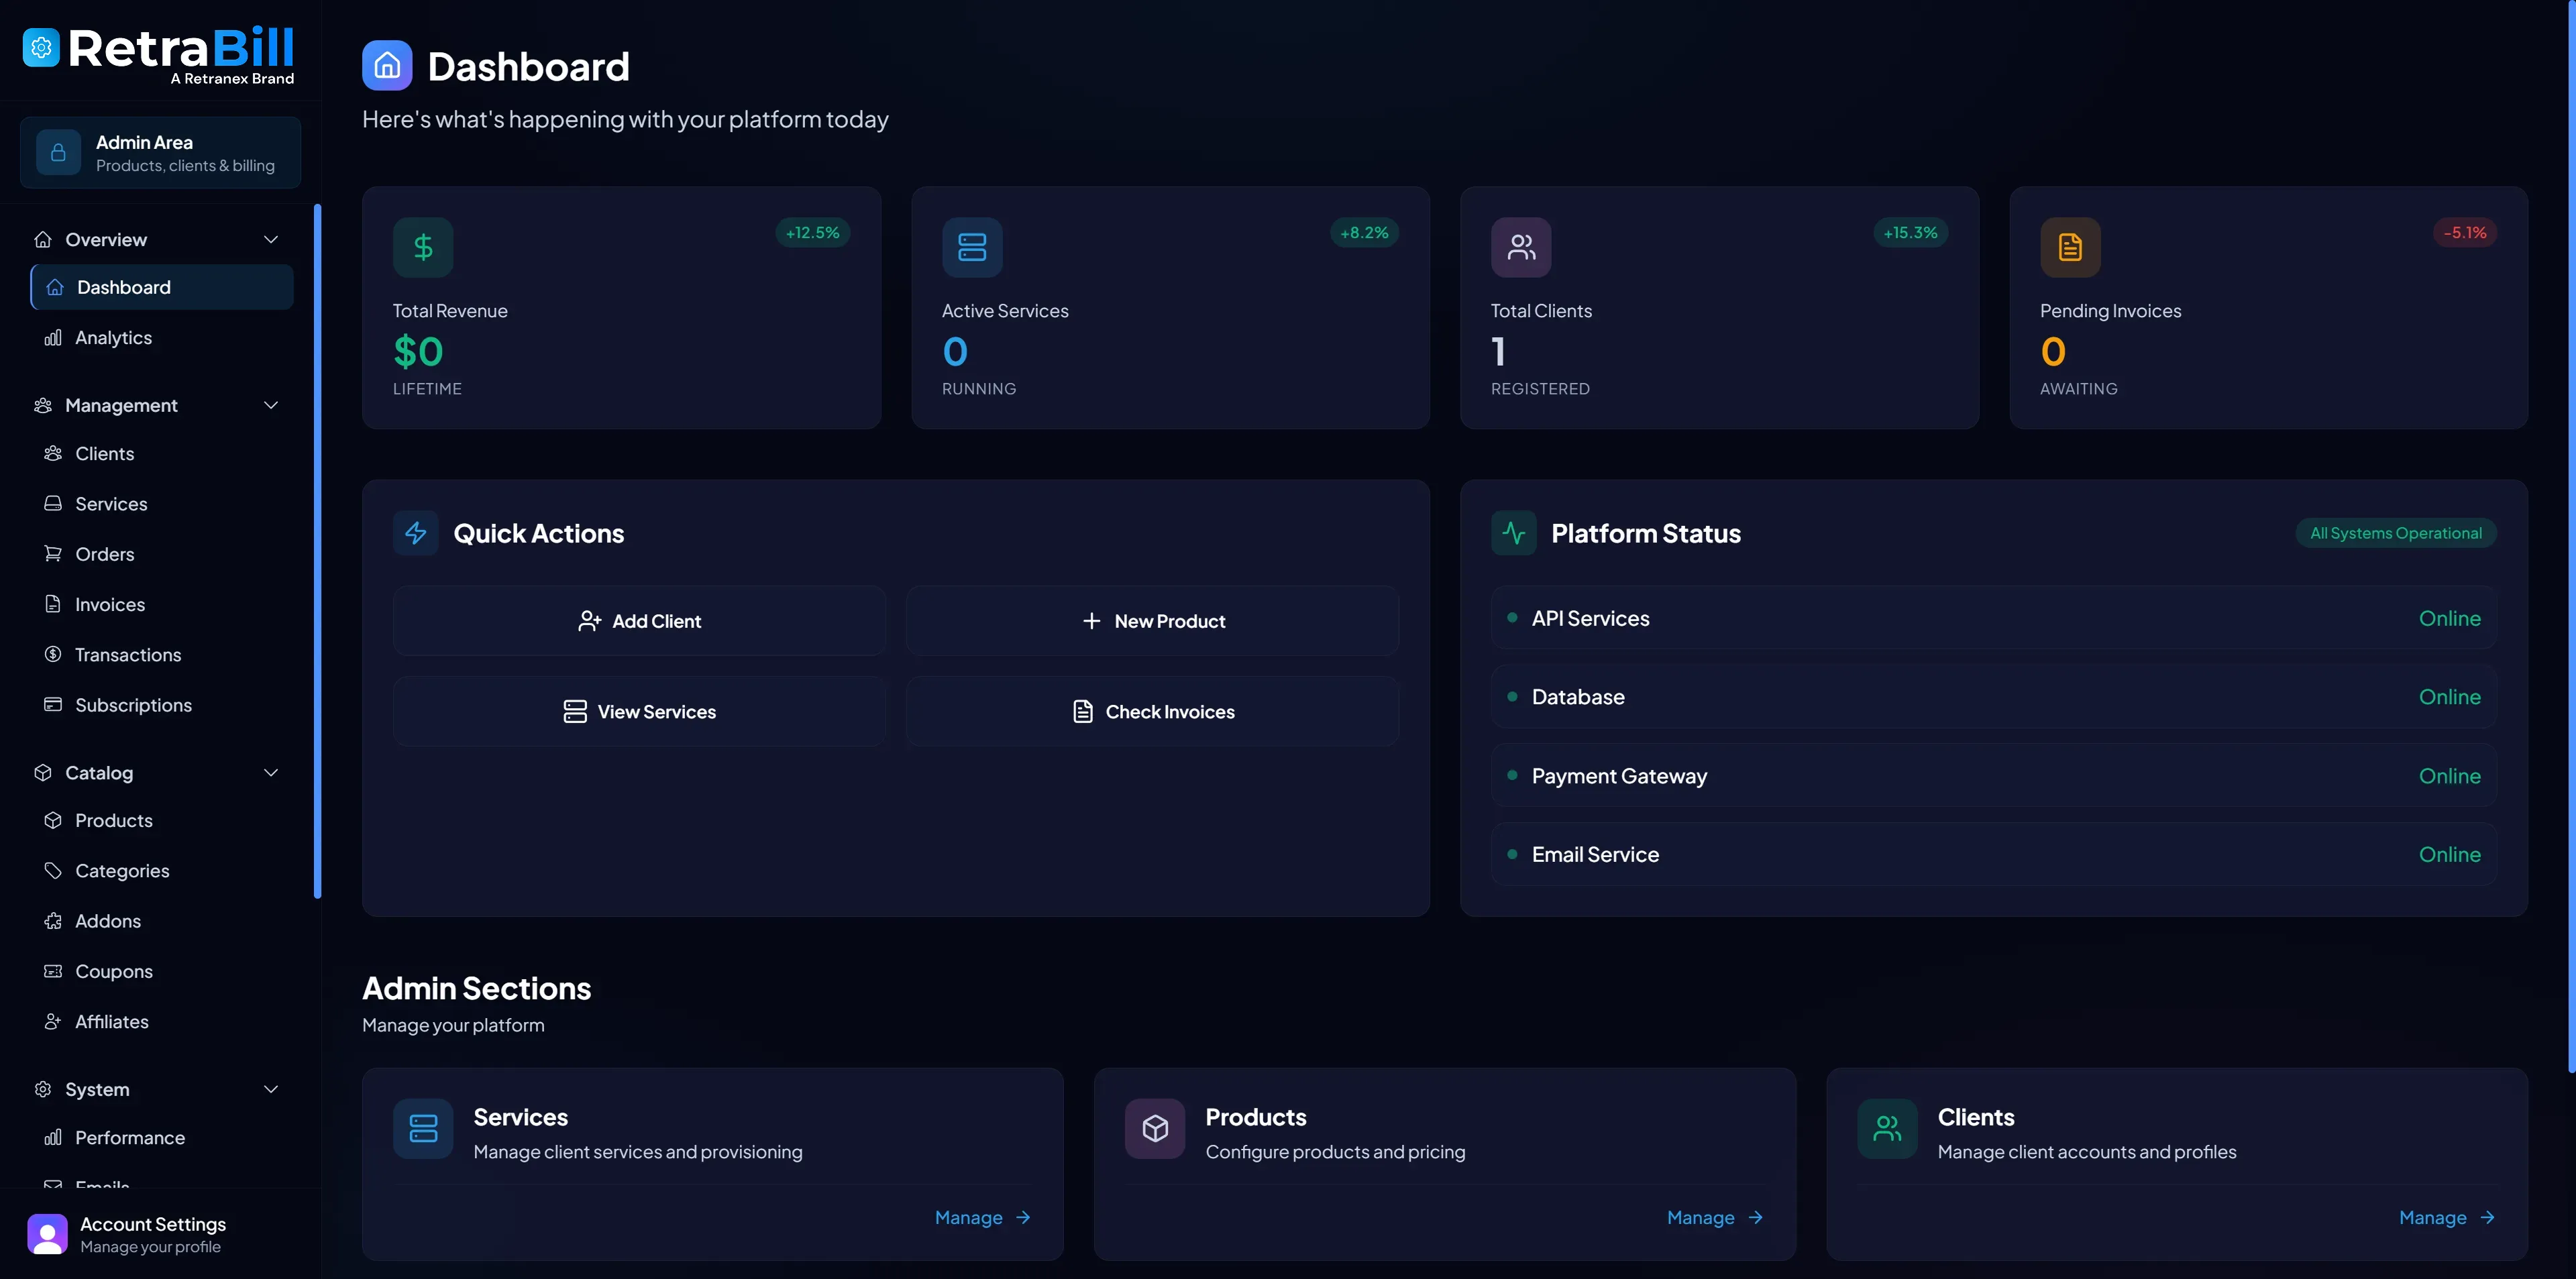Click the Coupons ticket icon
The height and width of the screenshot is (1279, 2576).
point(53,971)
